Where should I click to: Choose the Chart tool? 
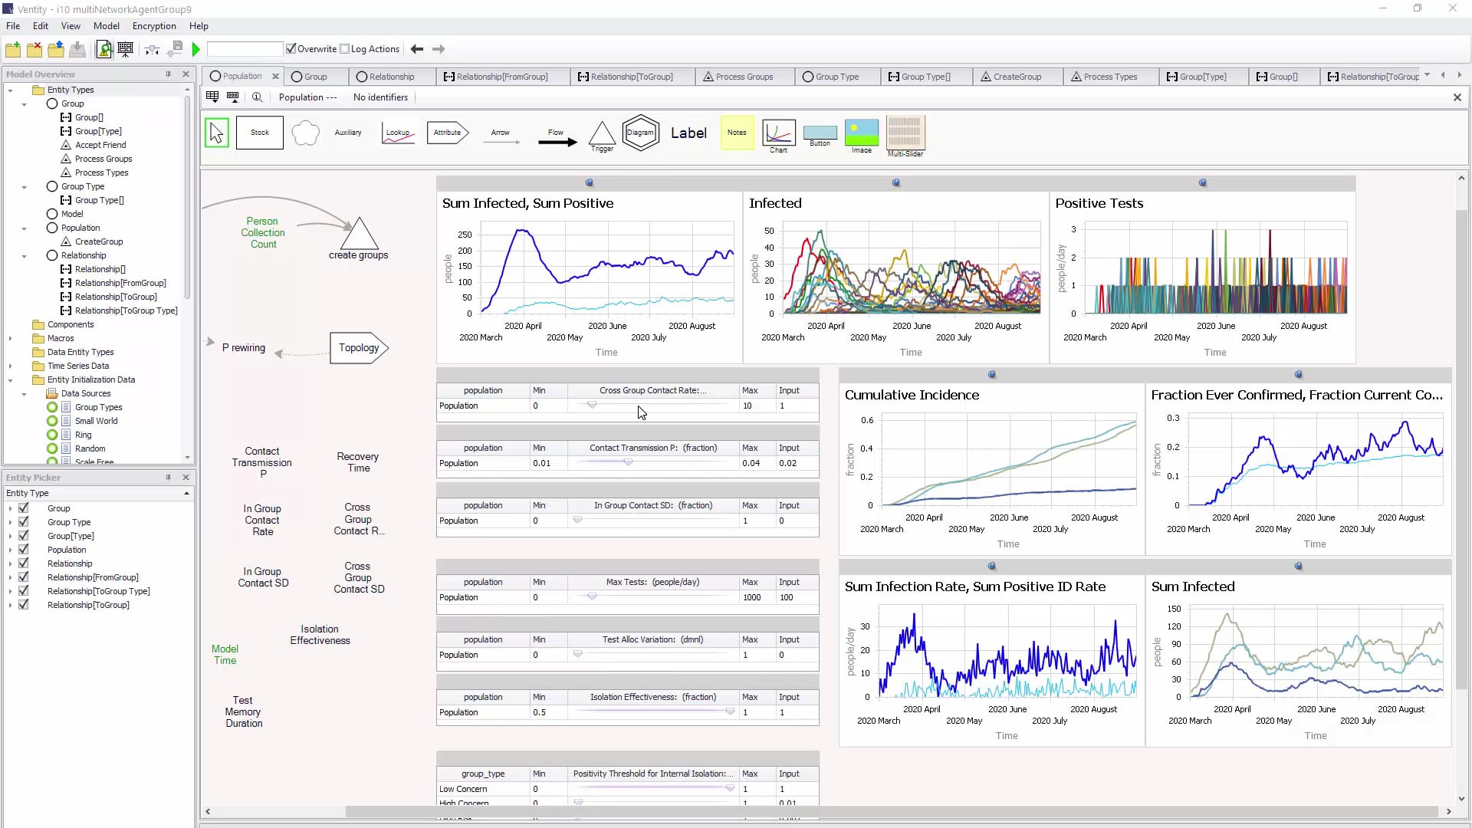(778, 136)
